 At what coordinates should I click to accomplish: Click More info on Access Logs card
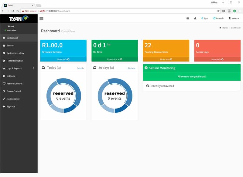pos(217,59)
